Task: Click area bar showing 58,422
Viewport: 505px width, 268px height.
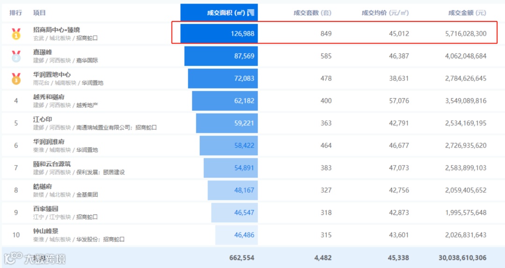Action: coord(229,145)
